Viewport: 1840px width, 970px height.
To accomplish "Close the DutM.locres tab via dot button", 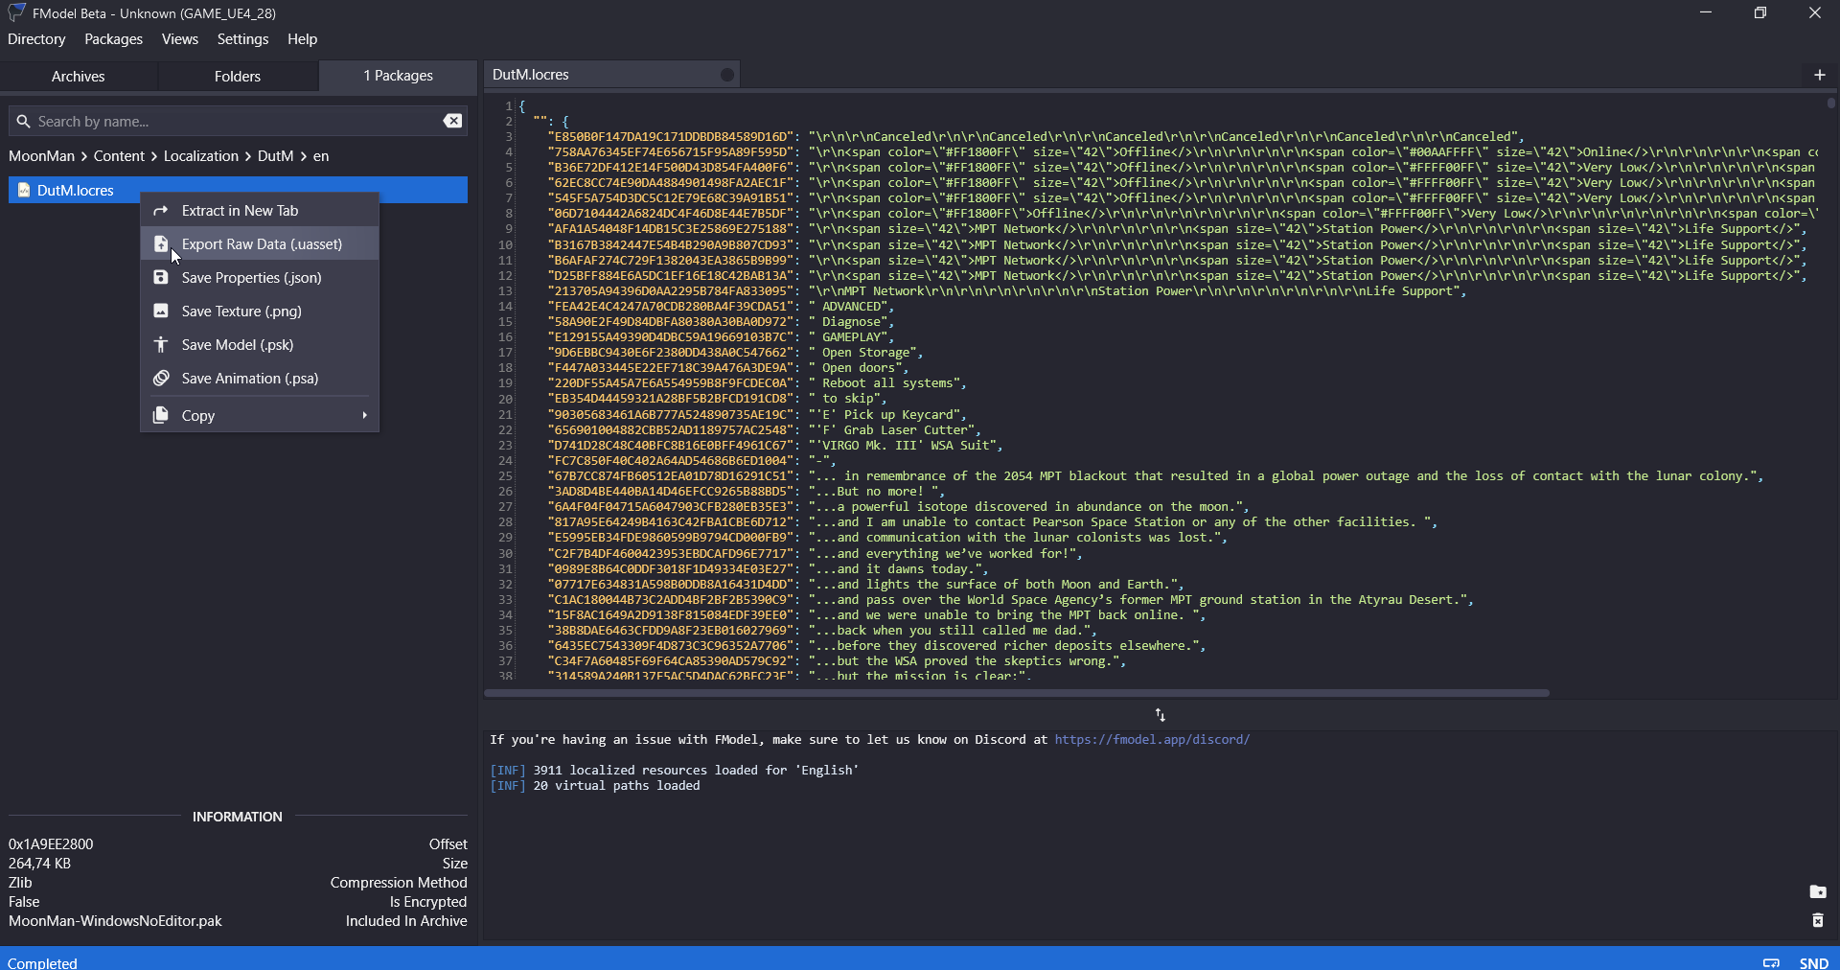I will tap(726, 75).
